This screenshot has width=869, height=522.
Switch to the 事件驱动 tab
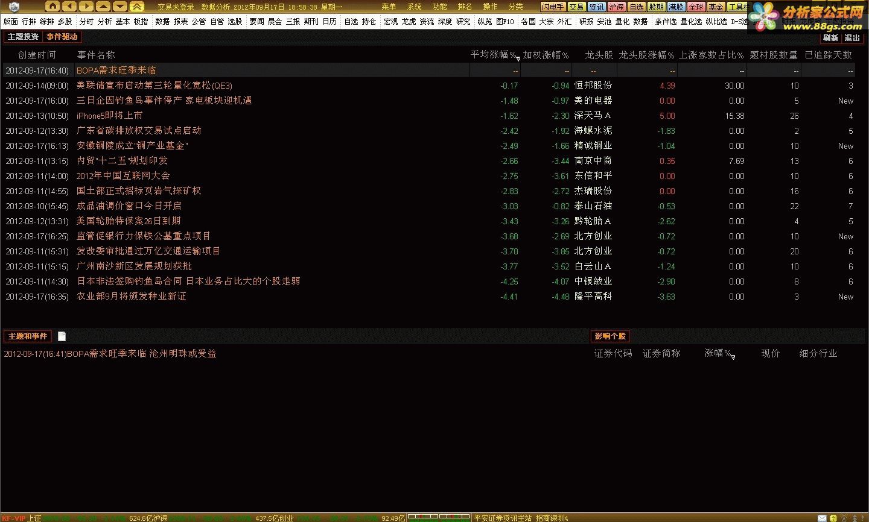pos(62,37)
